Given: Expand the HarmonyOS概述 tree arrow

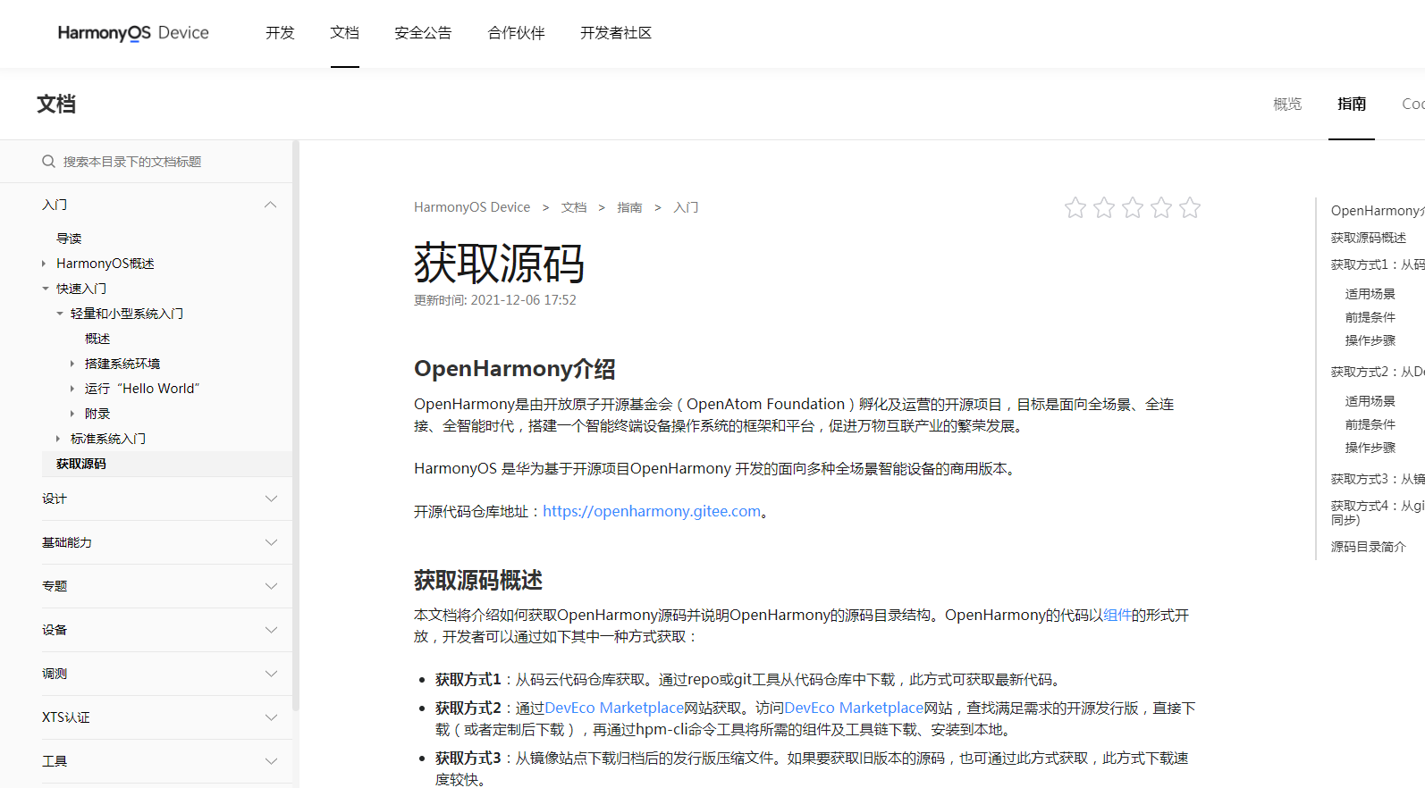Looking at the screenshot, I should click(44, 264).
